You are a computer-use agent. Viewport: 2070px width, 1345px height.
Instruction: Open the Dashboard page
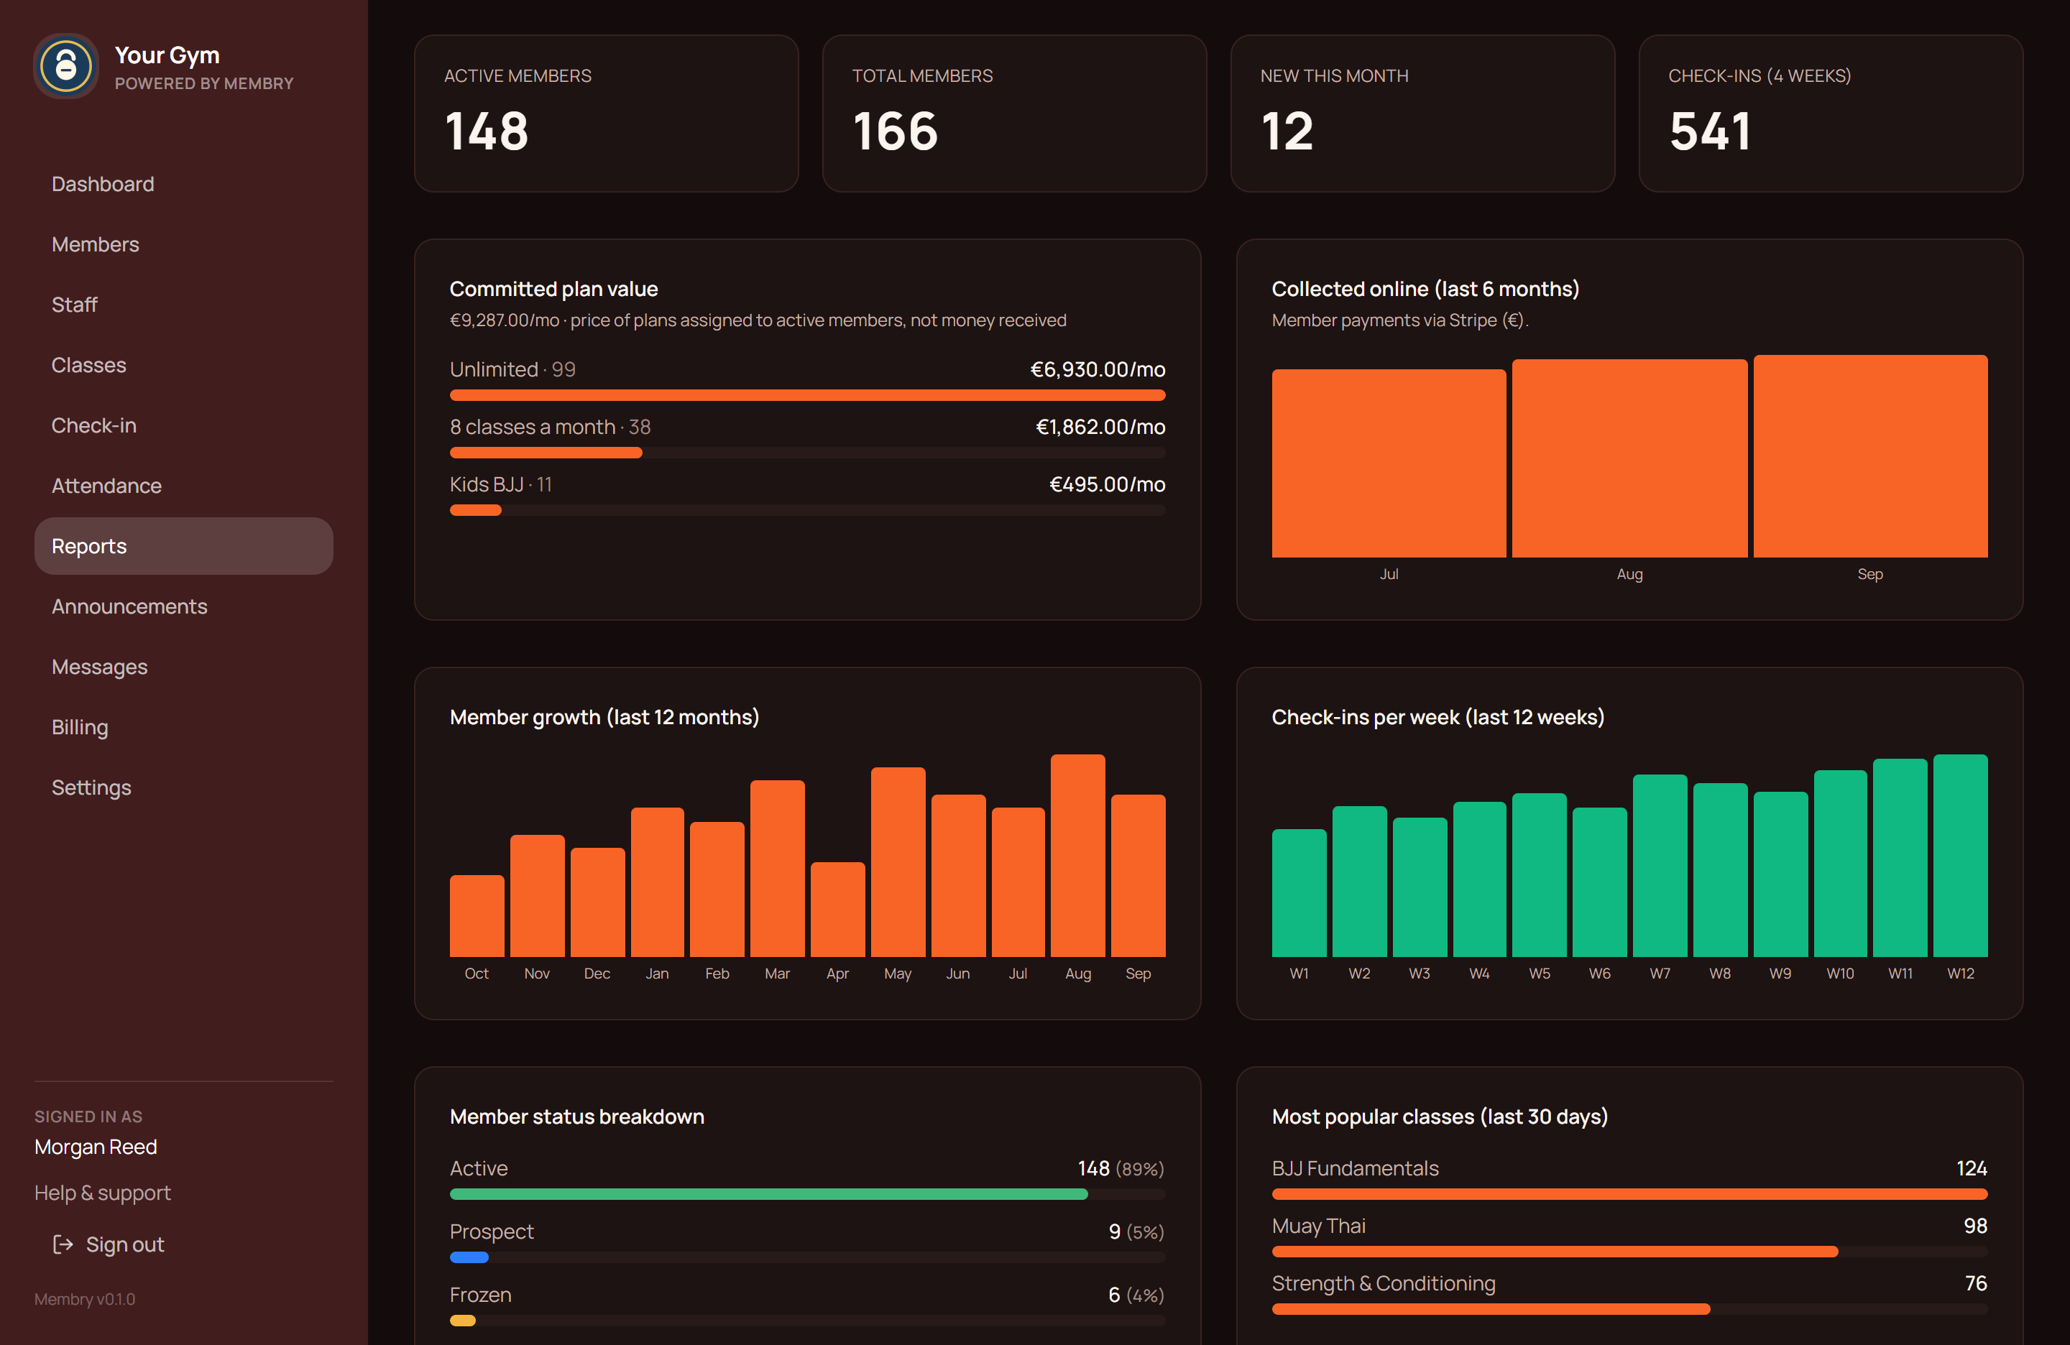(183, 185)
